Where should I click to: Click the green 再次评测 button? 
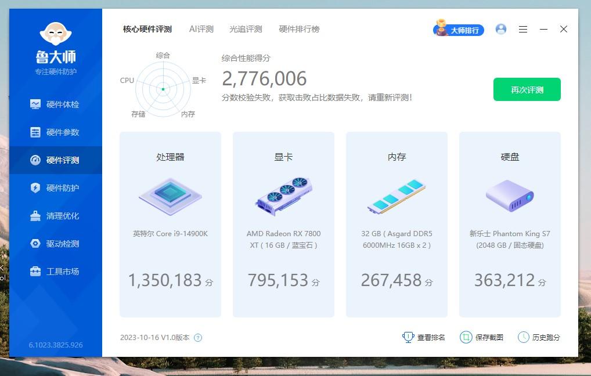point(527,89)
